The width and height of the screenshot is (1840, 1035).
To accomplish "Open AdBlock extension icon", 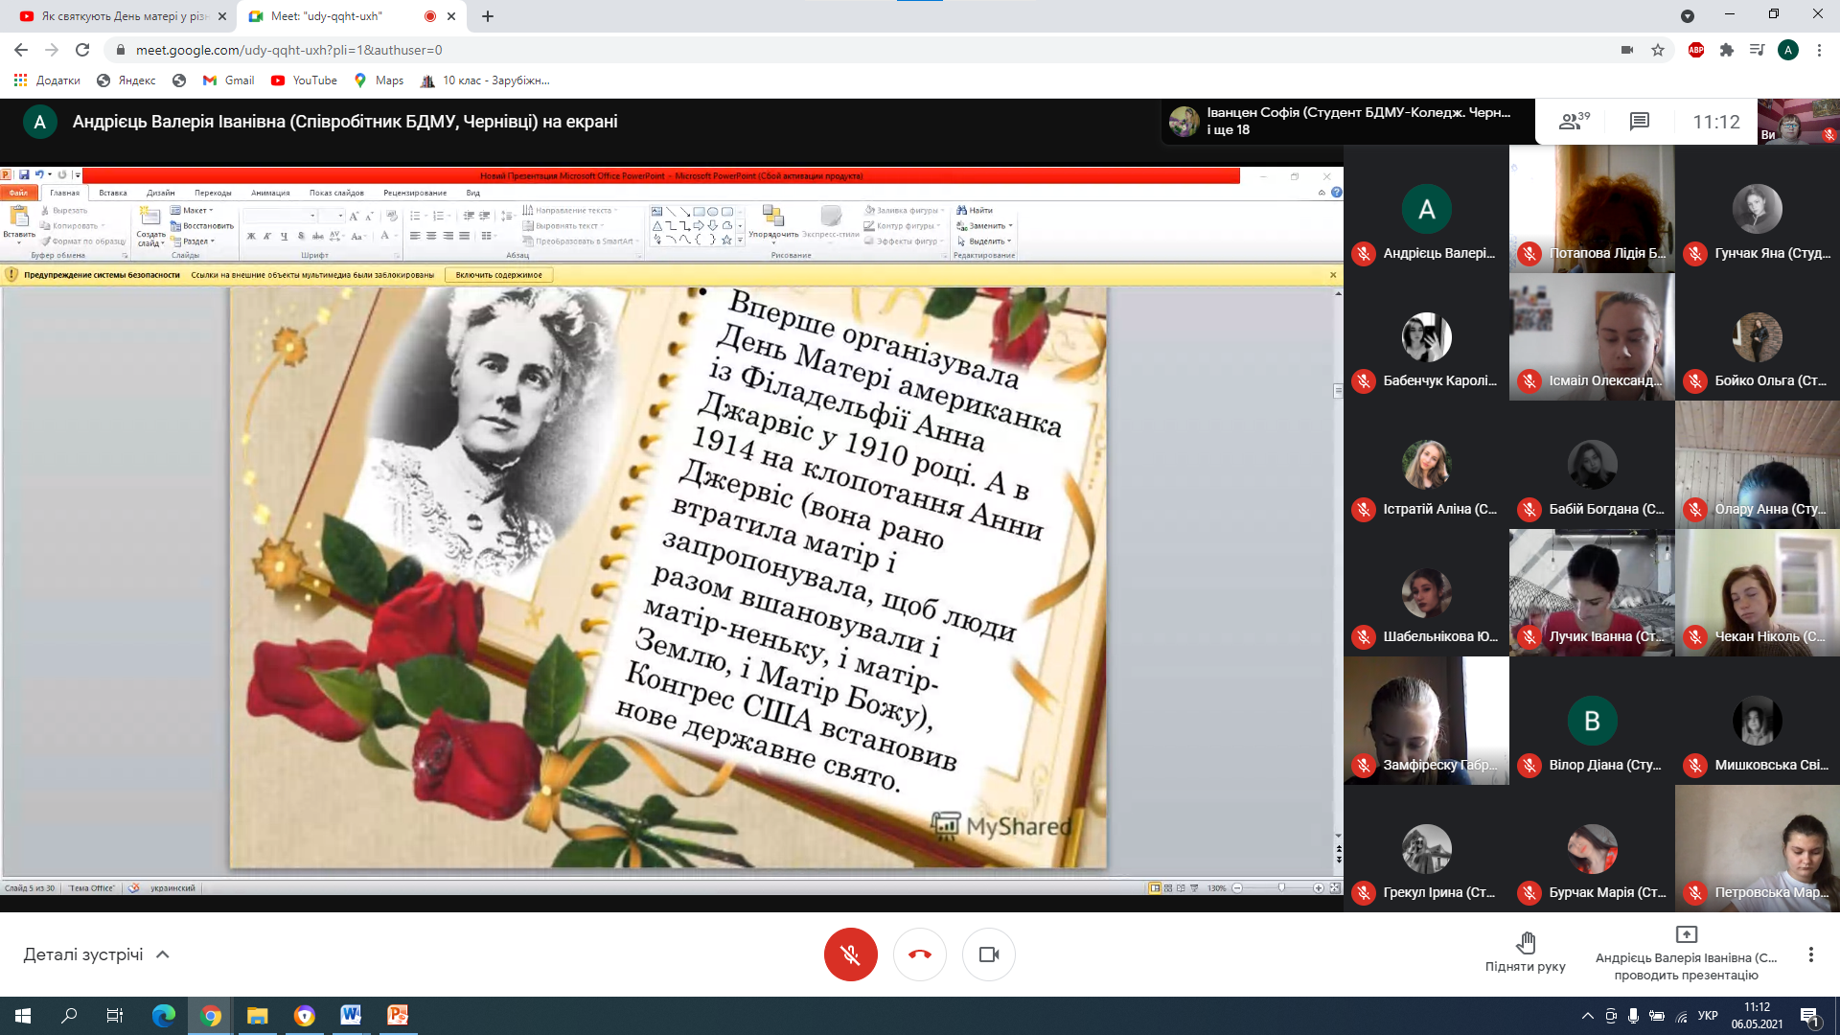I will [1696, 50].
